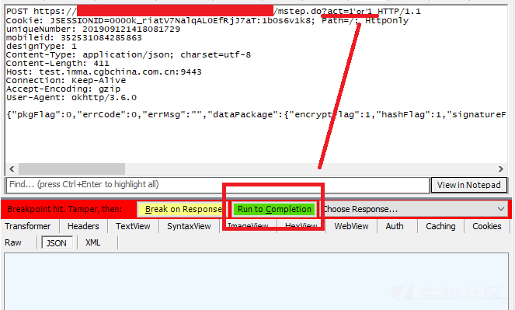Click the Accept-Encoding: gzip line

[x=63, y=89]
